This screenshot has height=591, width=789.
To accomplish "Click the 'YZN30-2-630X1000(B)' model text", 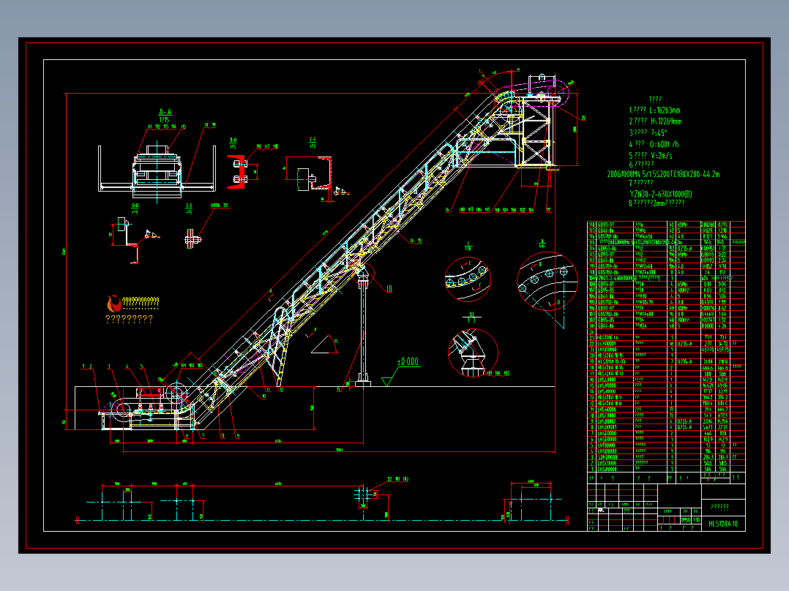I will pos(661,194).
